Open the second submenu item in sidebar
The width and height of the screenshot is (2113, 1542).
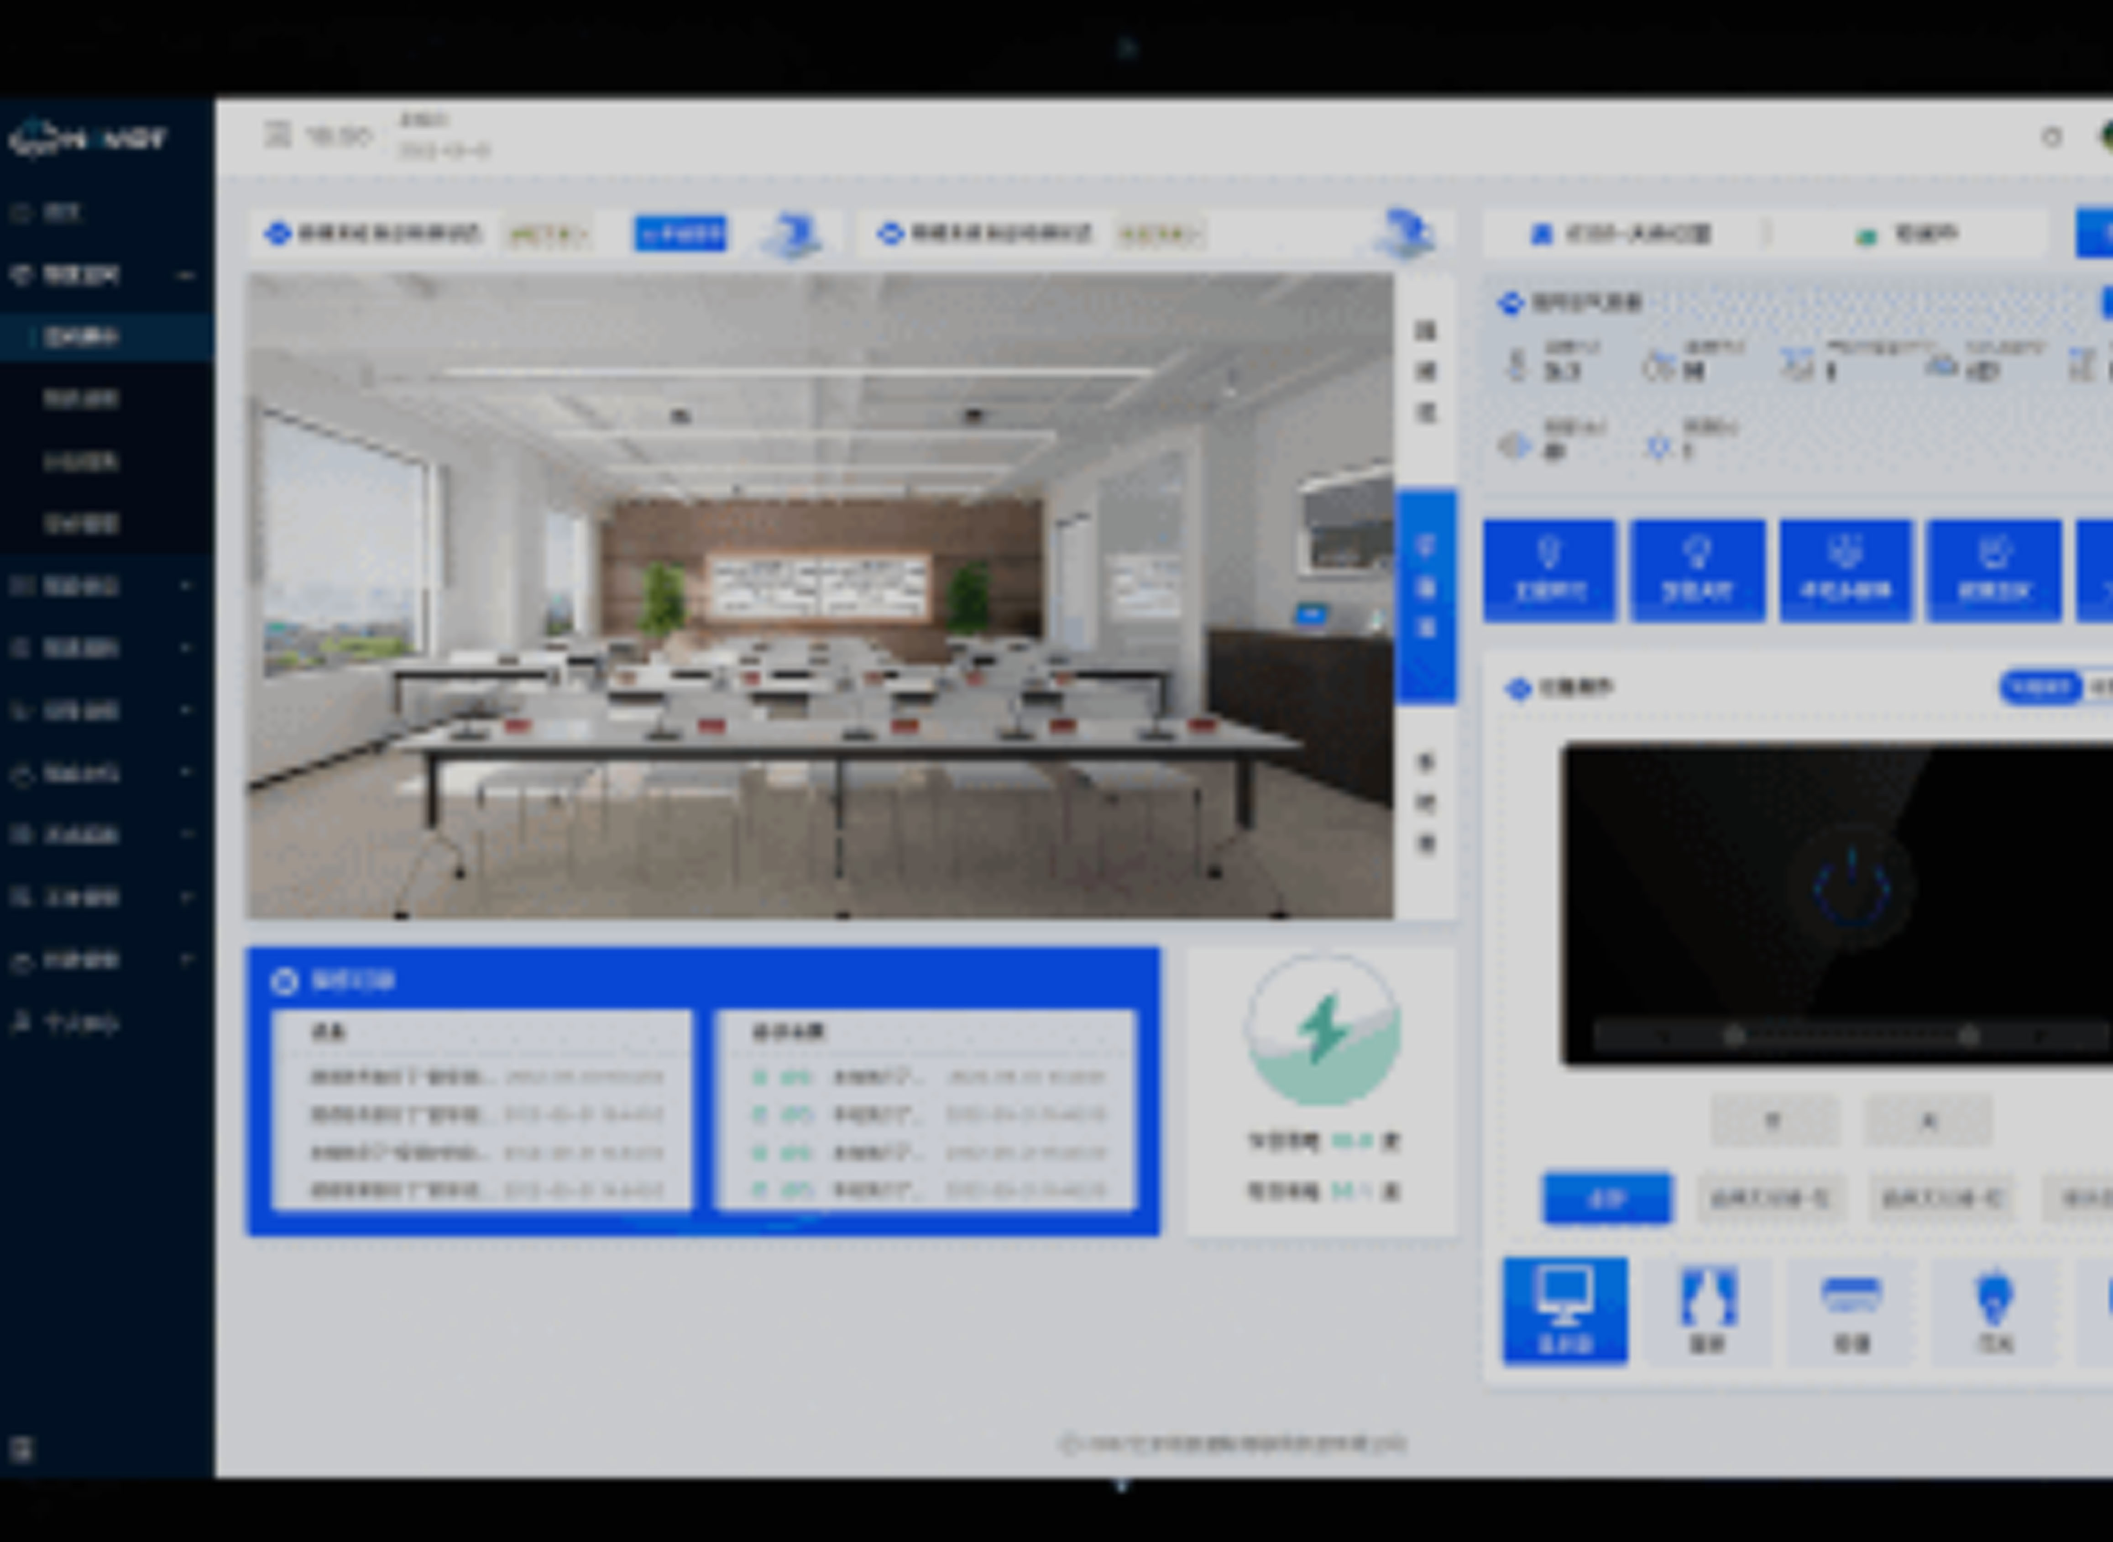(81, 399)
